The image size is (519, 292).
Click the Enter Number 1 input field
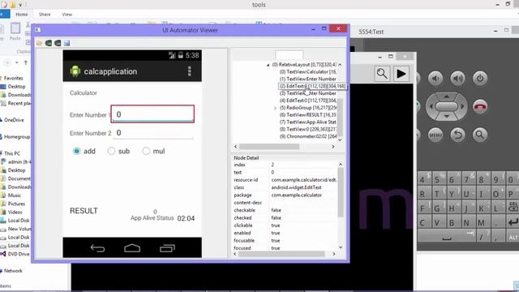click(152, 114)
